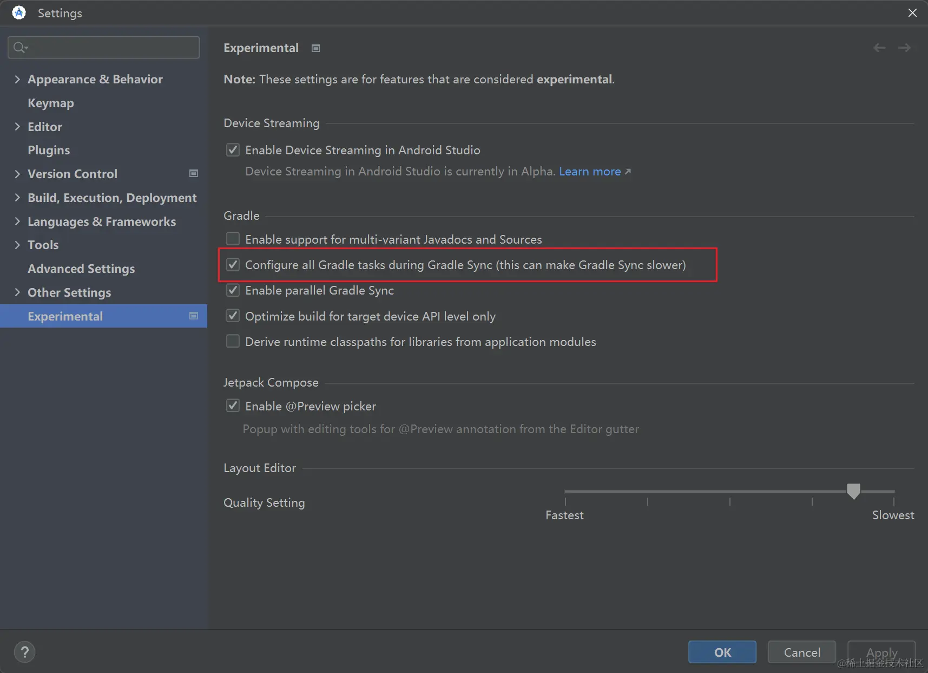Expand the Build, Execution, Deployment node
The image size is (928, 673).
tap(17, 198)
